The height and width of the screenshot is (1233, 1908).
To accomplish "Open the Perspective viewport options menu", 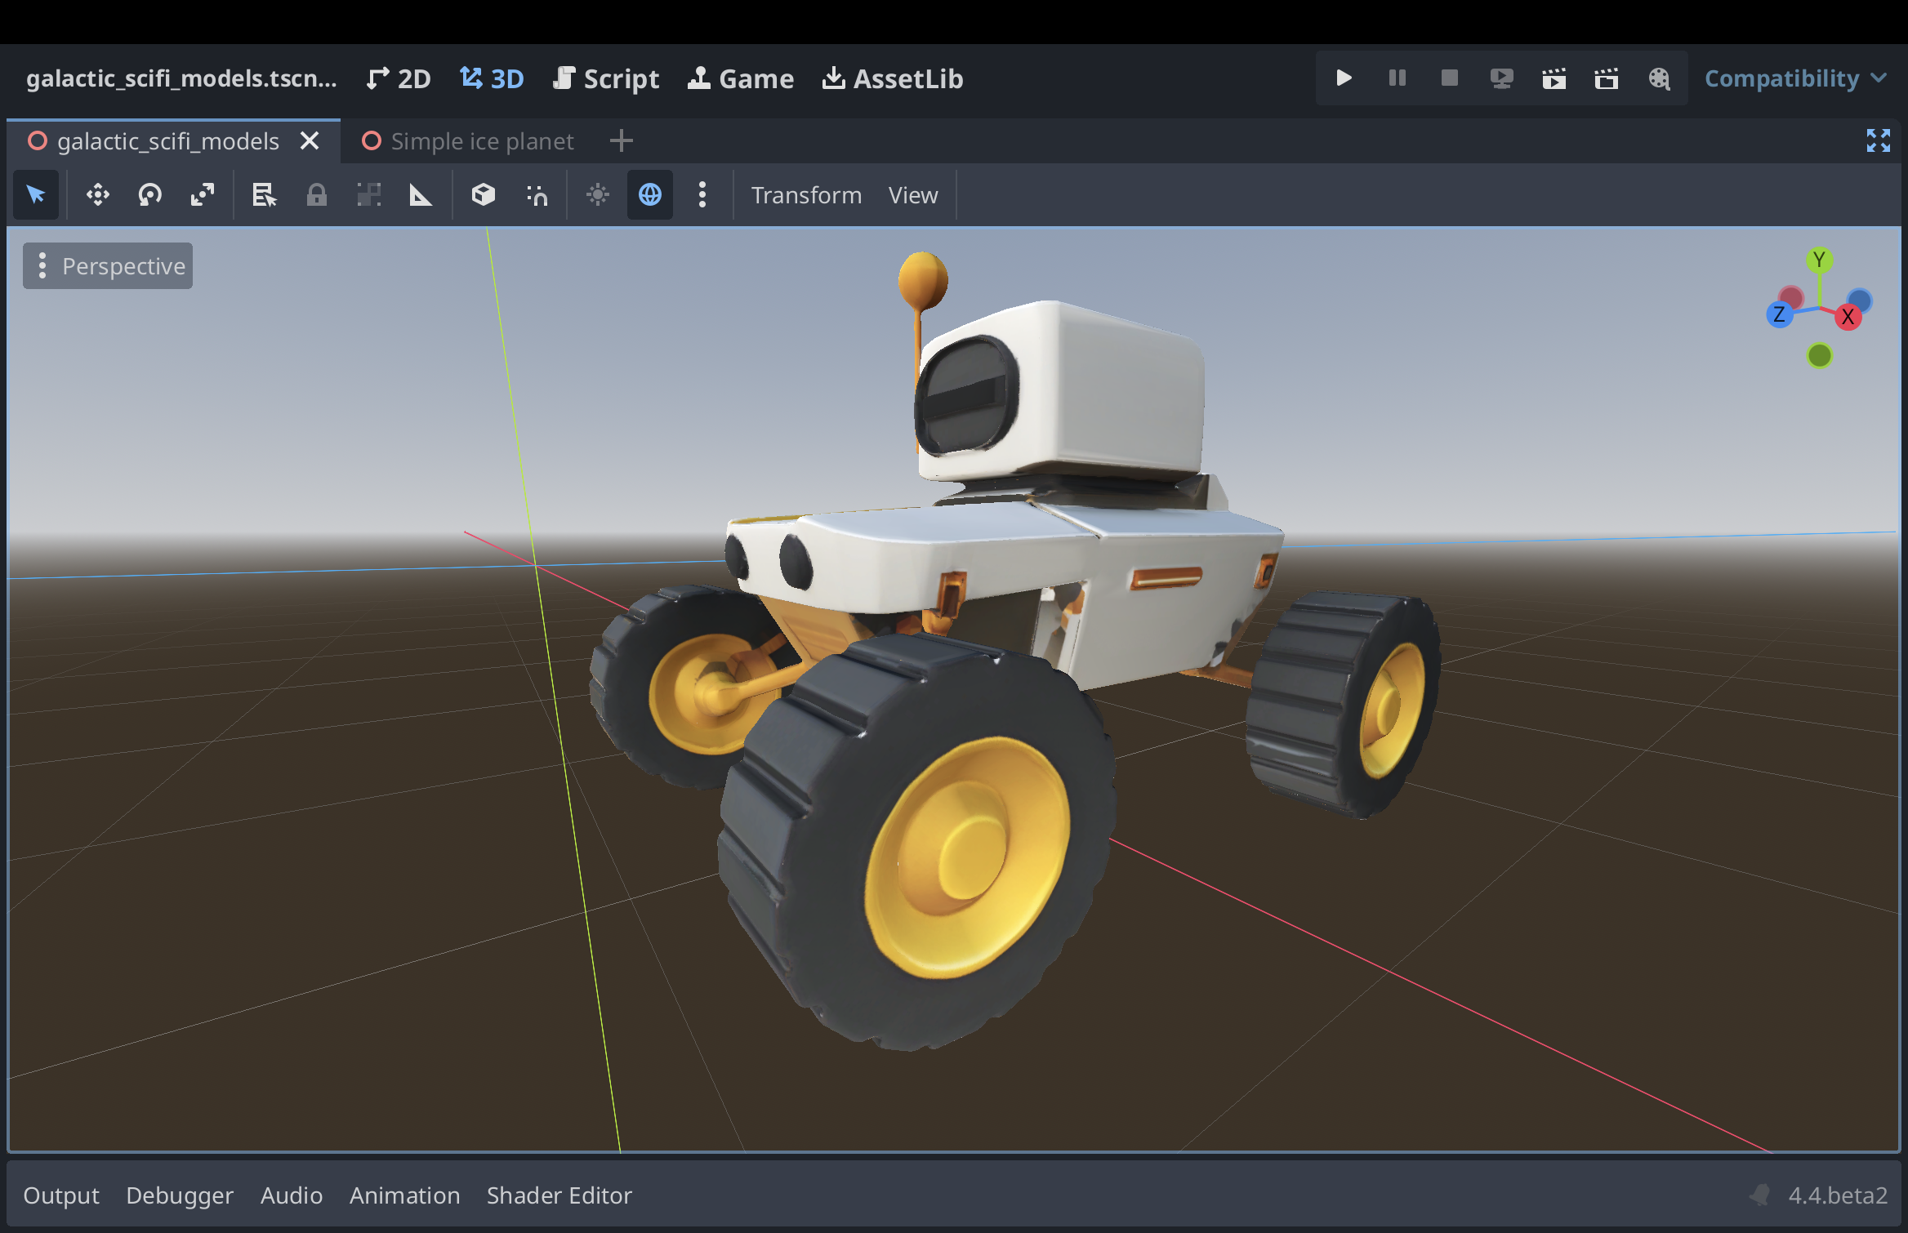I will (x=108, y=266).
